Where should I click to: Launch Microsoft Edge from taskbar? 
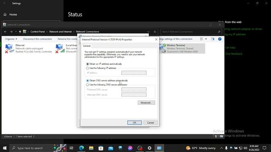(81, 148)
